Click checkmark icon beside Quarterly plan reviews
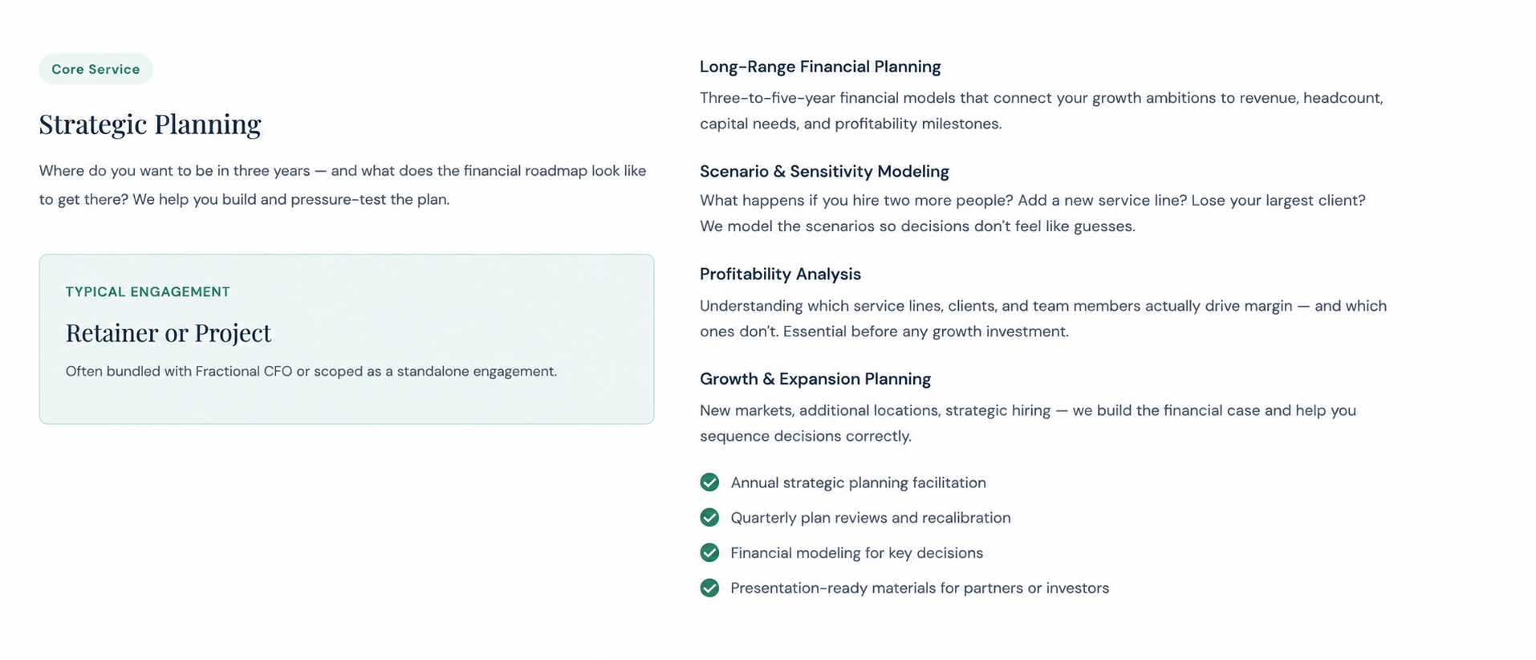 [709, 517]
